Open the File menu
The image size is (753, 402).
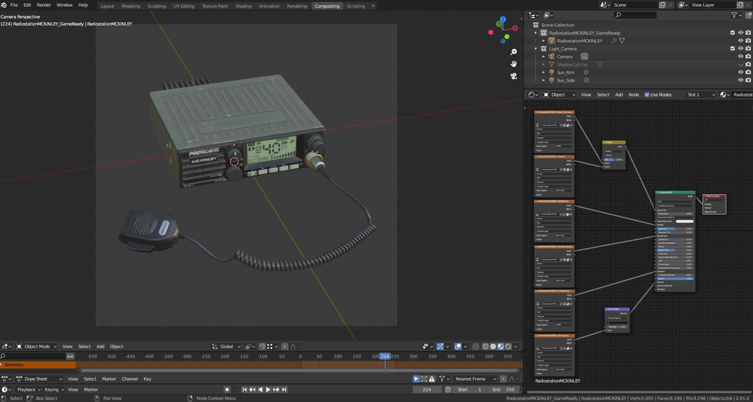14,5
